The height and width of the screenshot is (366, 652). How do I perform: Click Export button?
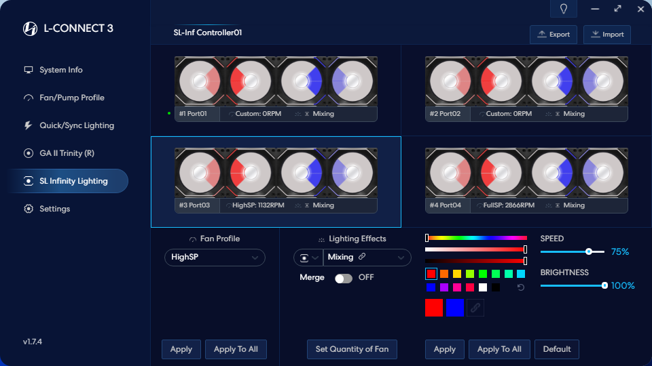click(x=554, y=35)
